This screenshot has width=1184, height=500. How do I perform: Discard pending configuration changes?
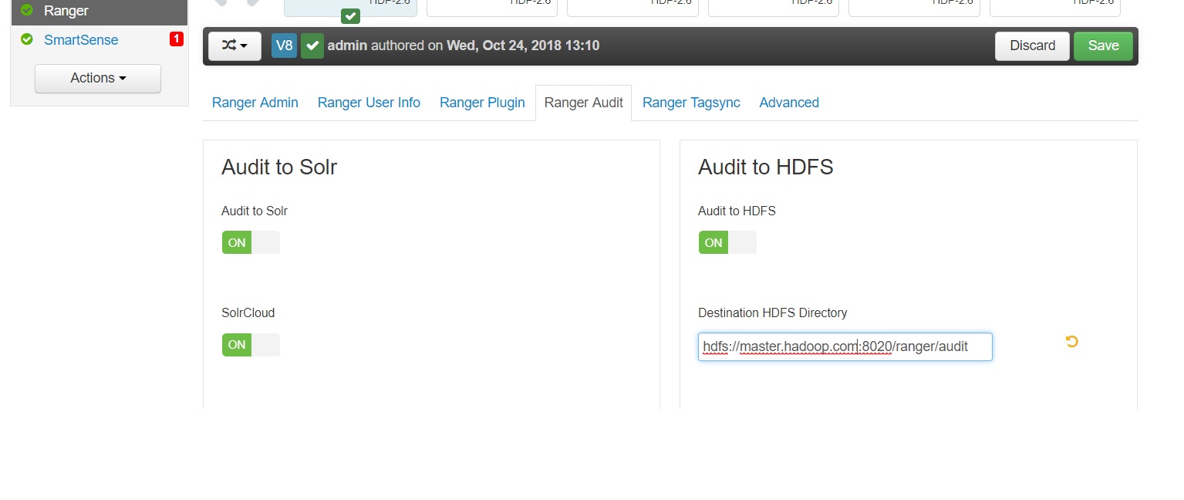[1031, 46]
